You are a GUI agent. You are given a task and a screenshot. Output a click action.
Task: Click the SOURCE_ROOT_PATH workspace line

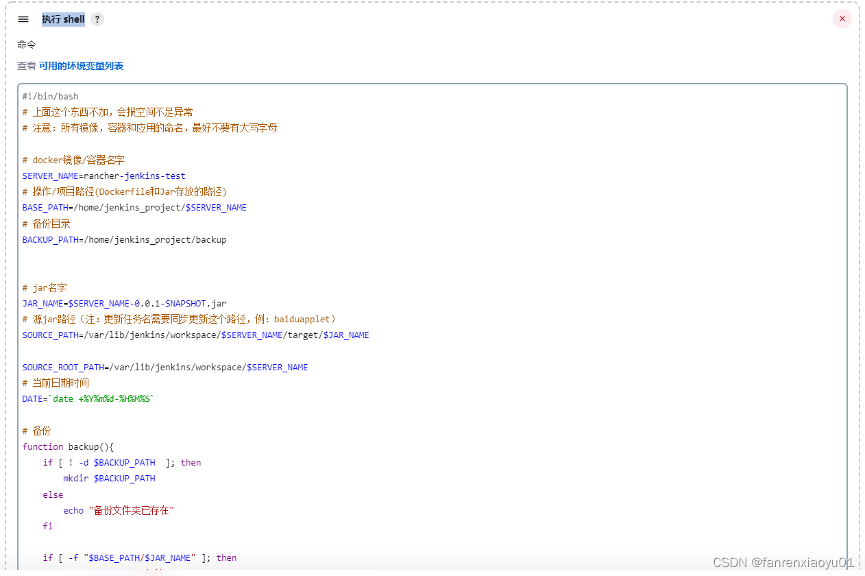click(x=165, y=368)
